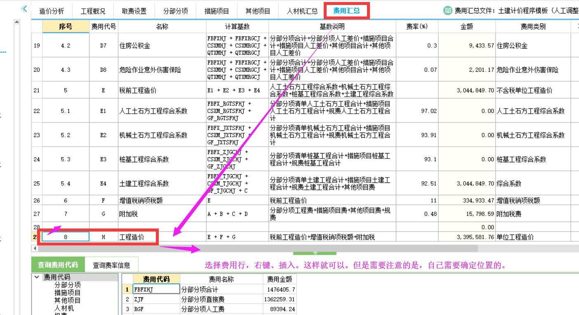The height and width of the screenshot is (315, 579).
Task: Select the 附加税 name cell
Action: point(162,214)
